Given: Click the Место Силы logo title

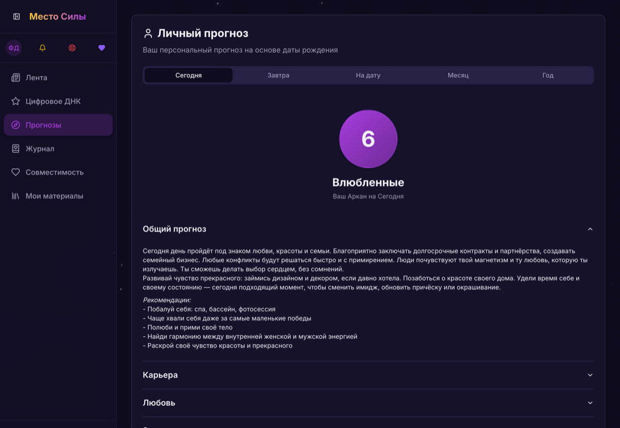Looking at the screenshot, I should [x=57, y=17].
